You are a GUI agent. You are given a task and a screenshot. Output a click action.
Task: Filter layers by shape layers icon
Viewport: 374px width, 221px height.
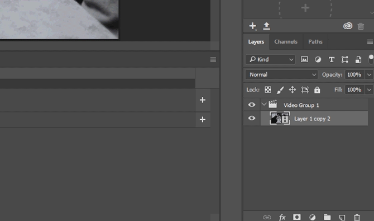(x=344, y=59)
